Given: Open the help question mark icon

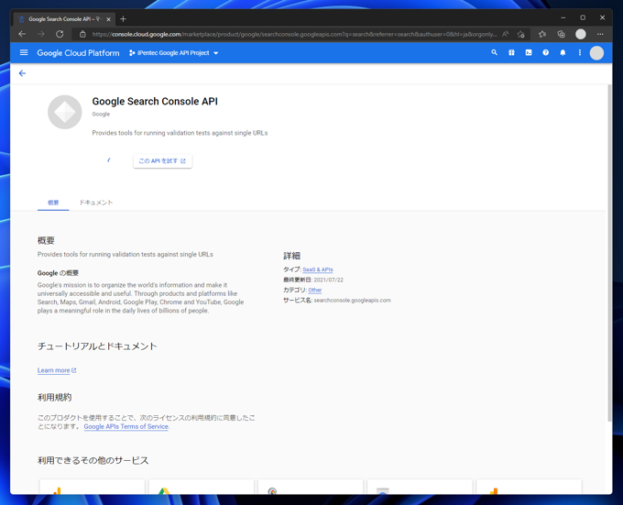Looking at the screenshot, I should tap(545, 52).
